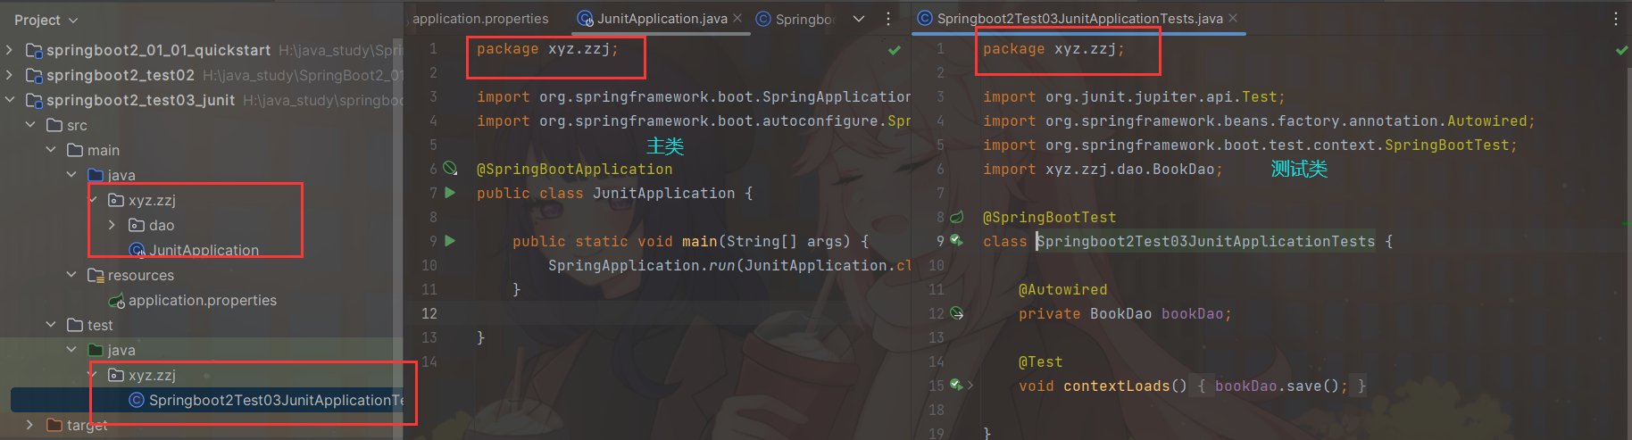Open right editor tab options menu
This screenshot has width=1632, height=440.
(x=1616, y=19)
